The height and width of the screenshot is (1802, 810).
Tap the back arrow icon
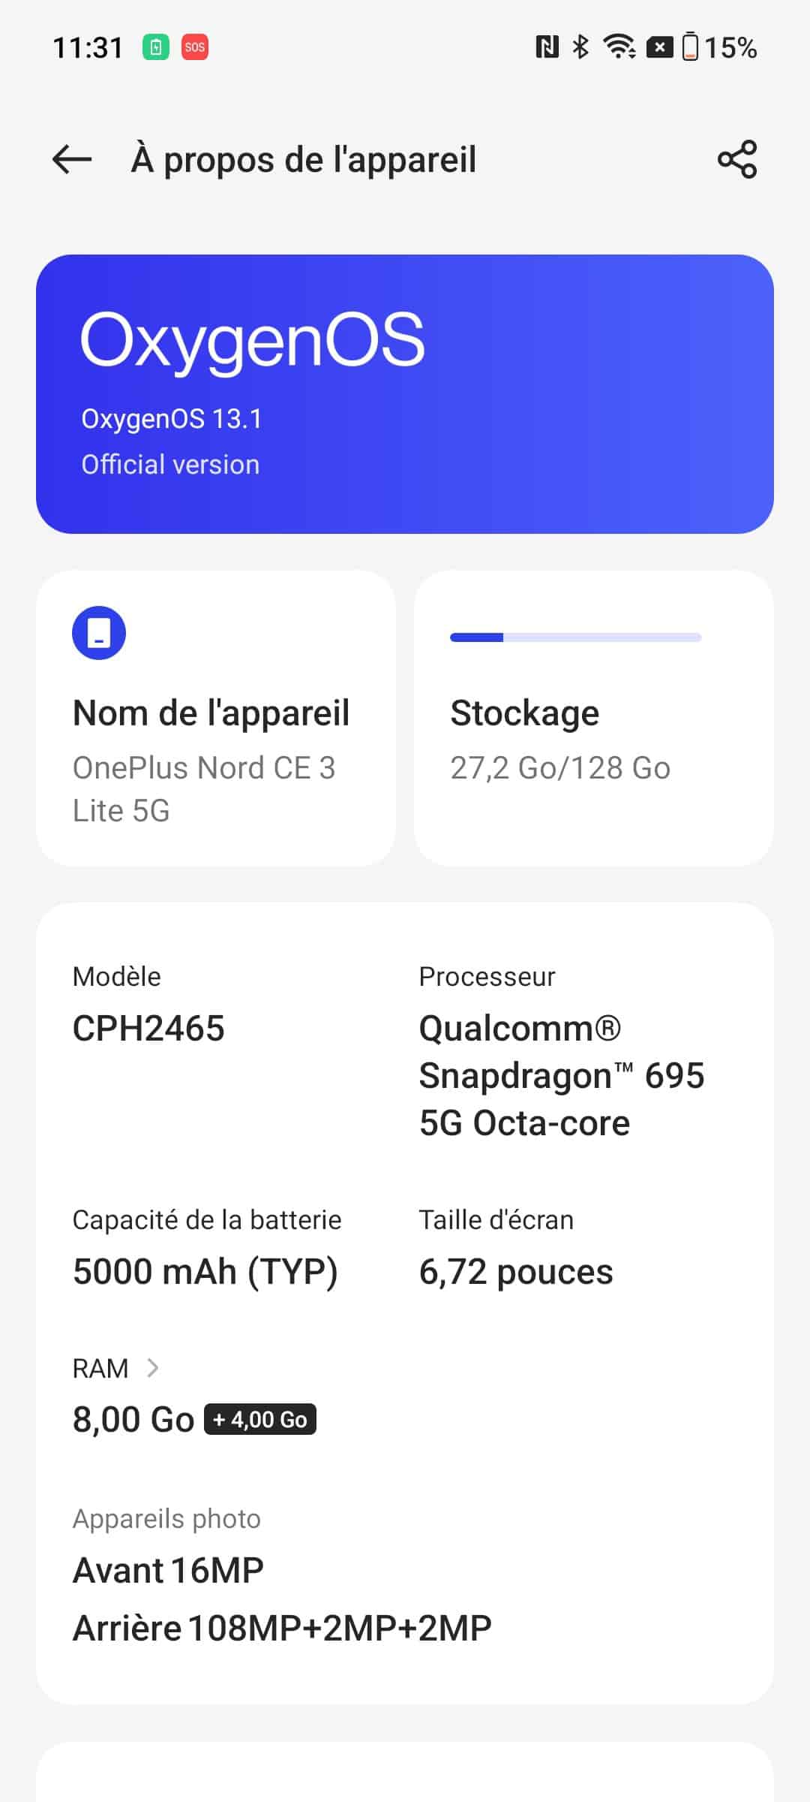pyautogui.click(x=72, y=159)
